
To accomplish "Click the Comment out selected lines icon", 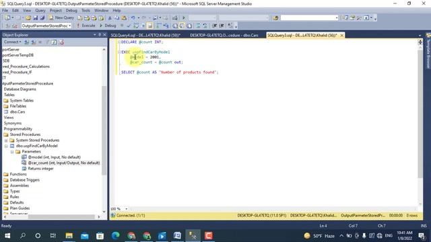I will click(x=198, y=26).
